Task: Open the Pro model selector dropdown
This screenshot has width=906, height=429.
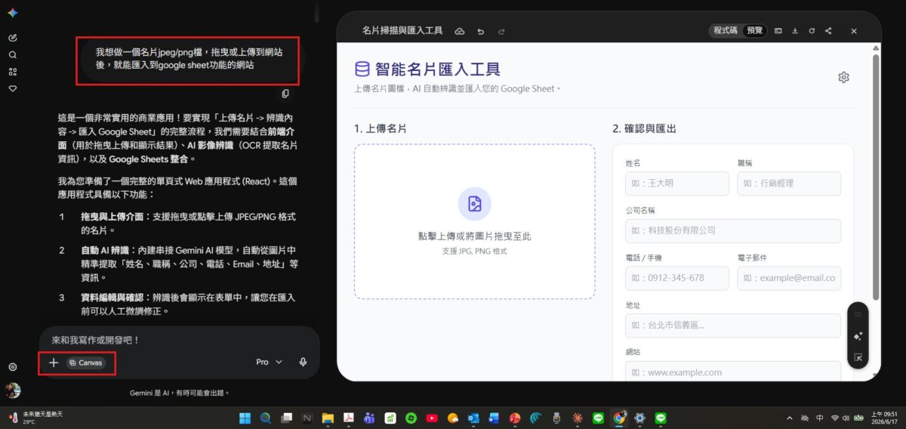Action: pyautogui.click(x=270, y=362)
